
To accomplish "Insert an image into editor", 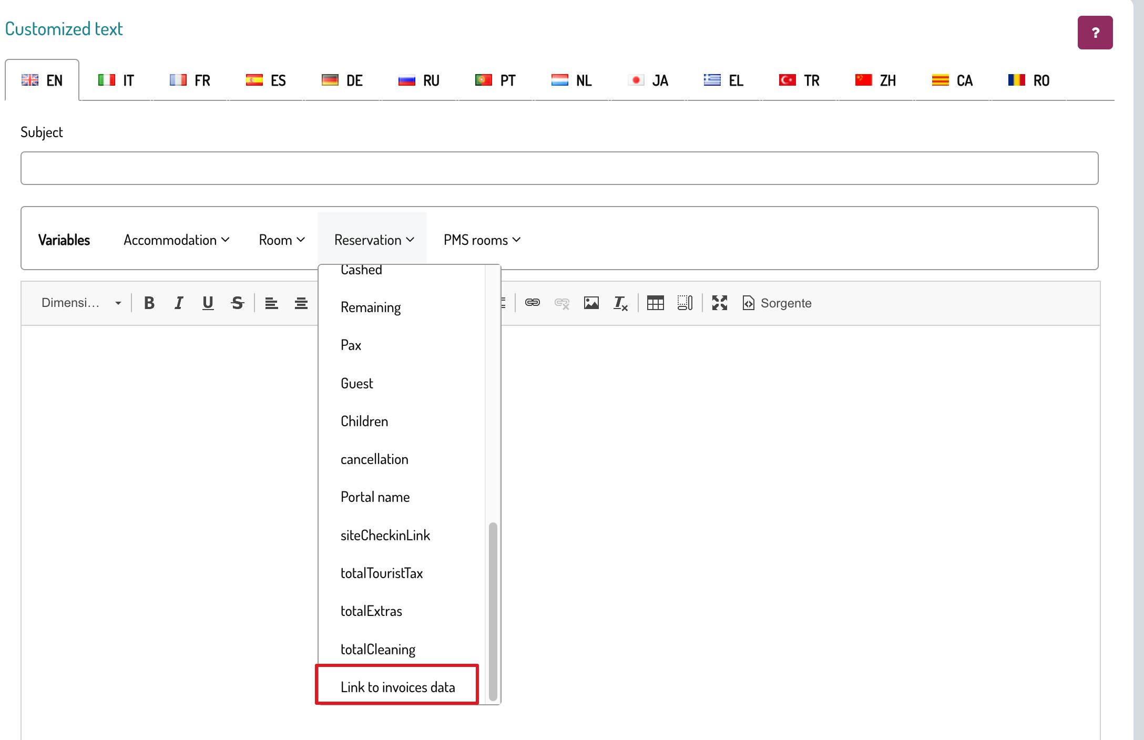I will coord(591,303).
